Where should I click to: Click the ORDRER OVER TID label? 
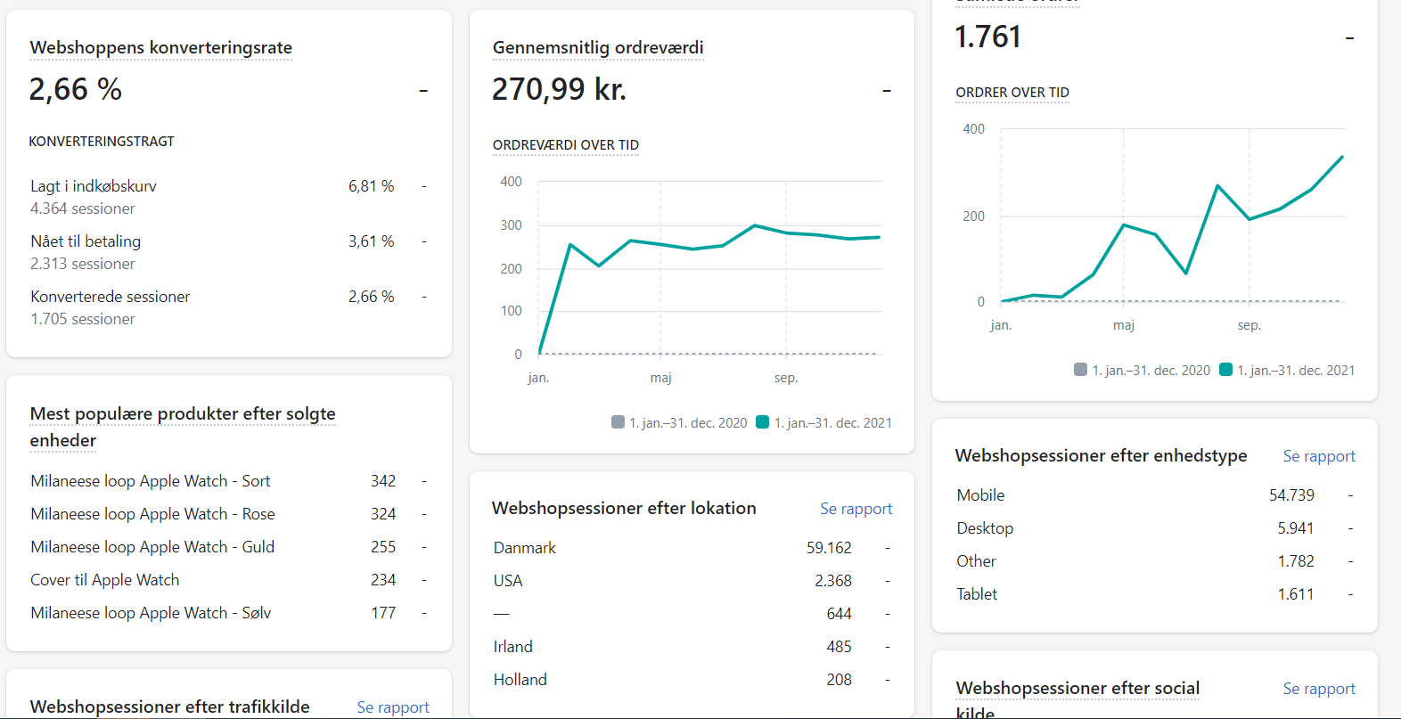click(1012, 93)
